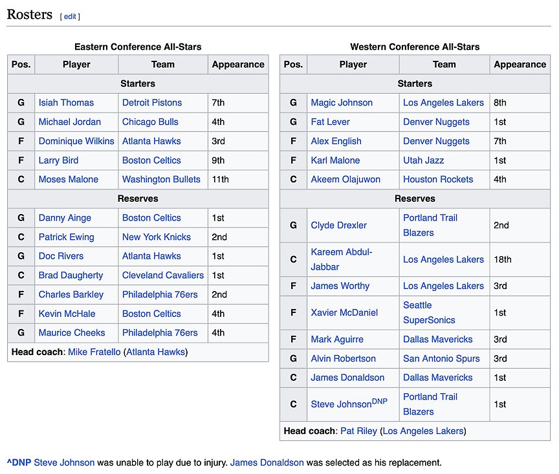Image resolution: width=559 pixels, height=474 pixels.
Task: Click the Alex English link
Action: (x=336, y=141)
